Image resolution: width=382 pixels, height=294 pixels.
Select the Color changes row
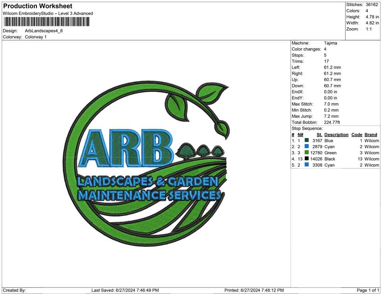[309, 49]
